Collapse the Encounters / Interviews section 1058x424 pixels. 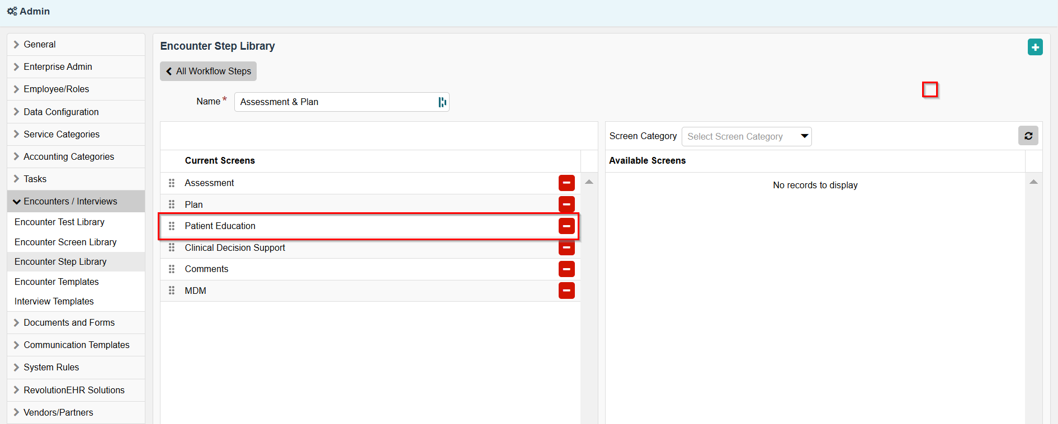pyautogui.click(x=70, y=201)
